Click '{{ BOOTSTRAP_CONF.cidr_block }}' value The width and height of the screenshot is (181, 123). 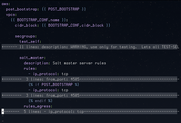76,25
